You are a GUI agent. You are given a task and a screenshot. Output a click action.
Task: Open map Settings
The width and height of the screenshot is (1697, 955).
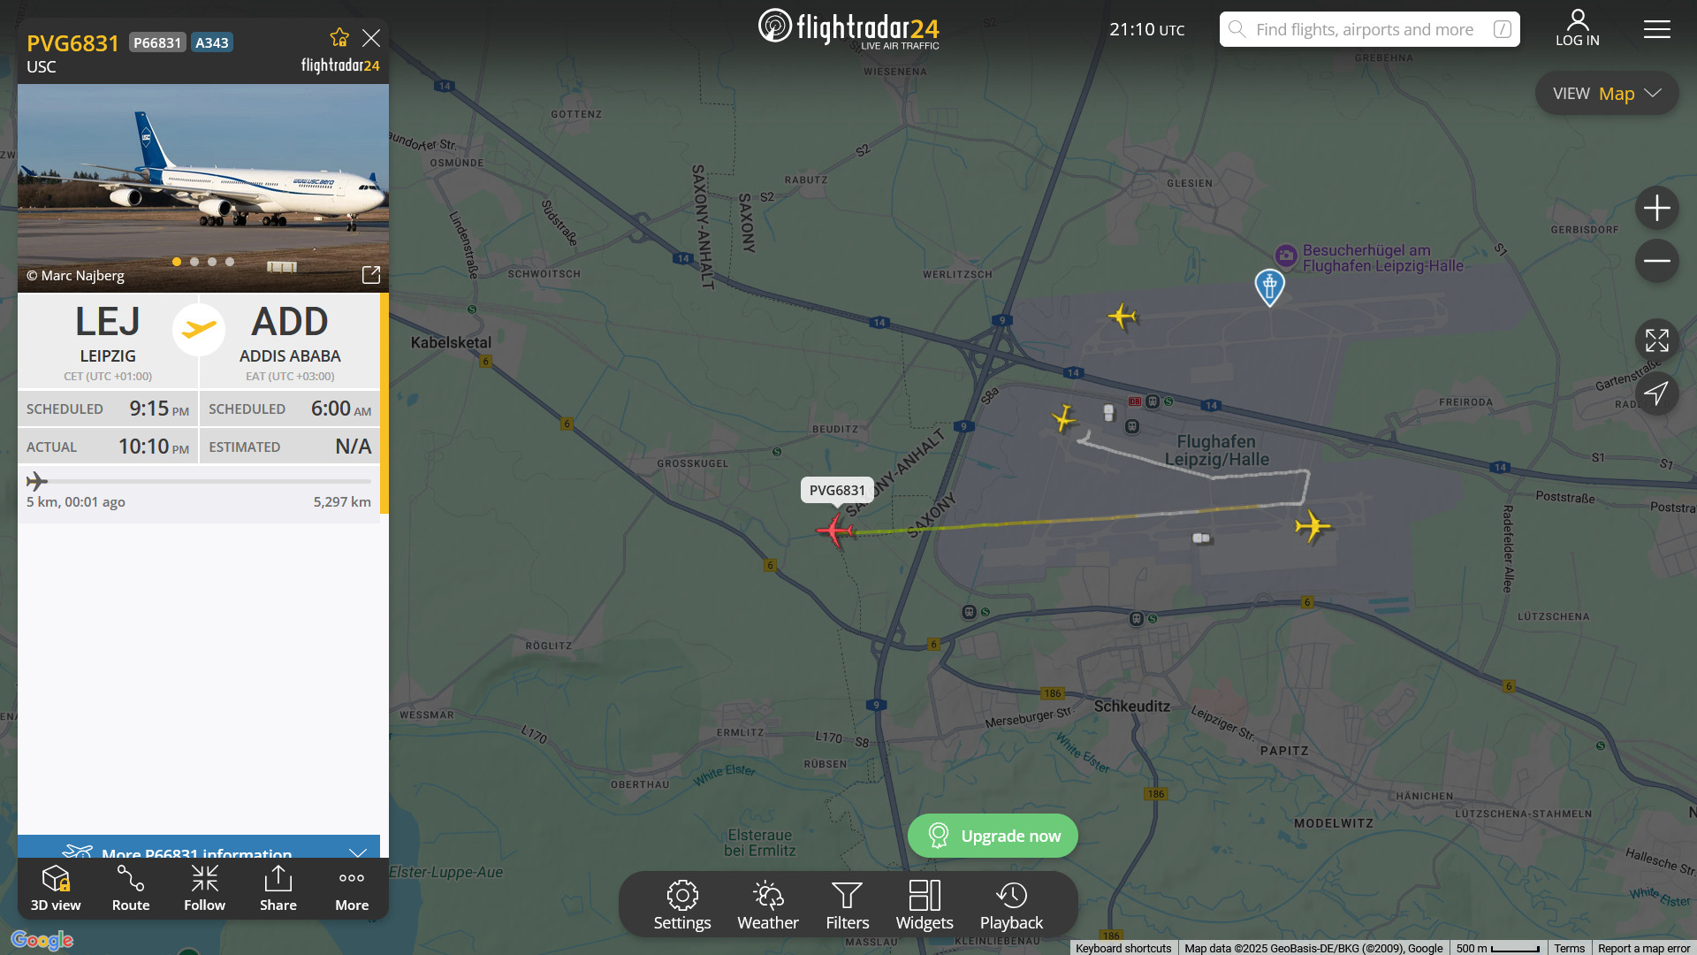tap(681, 905)
